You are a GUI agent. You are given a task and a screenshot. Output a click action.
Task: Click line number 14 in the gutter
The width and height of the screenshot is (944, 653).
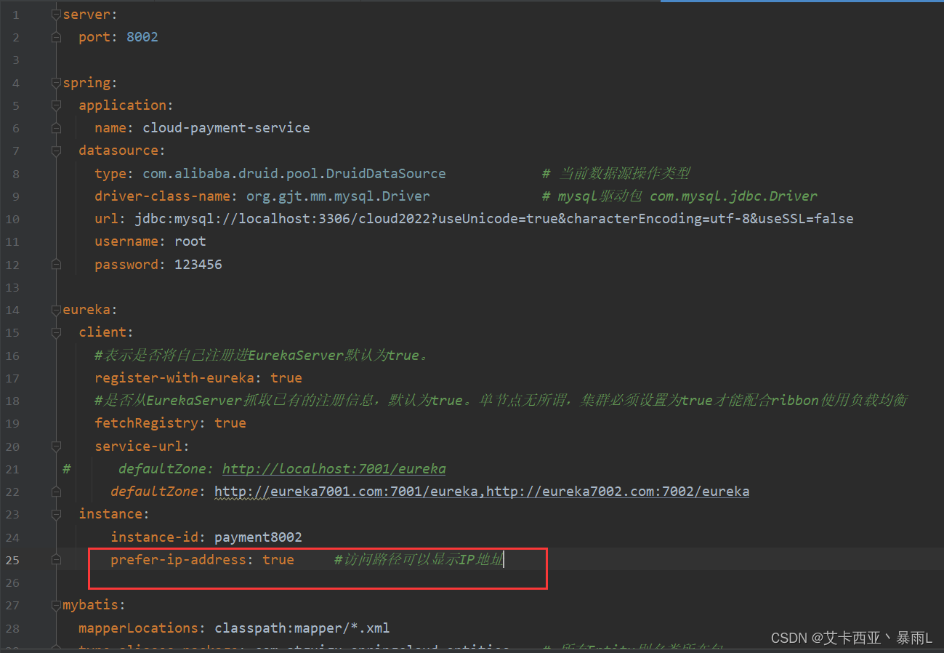point(12,310)
